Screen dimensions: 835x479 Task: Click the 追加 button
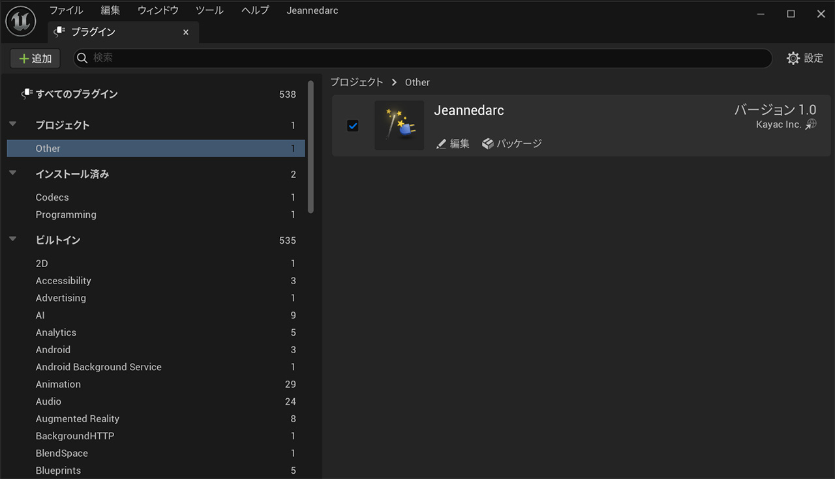(35, 59)
